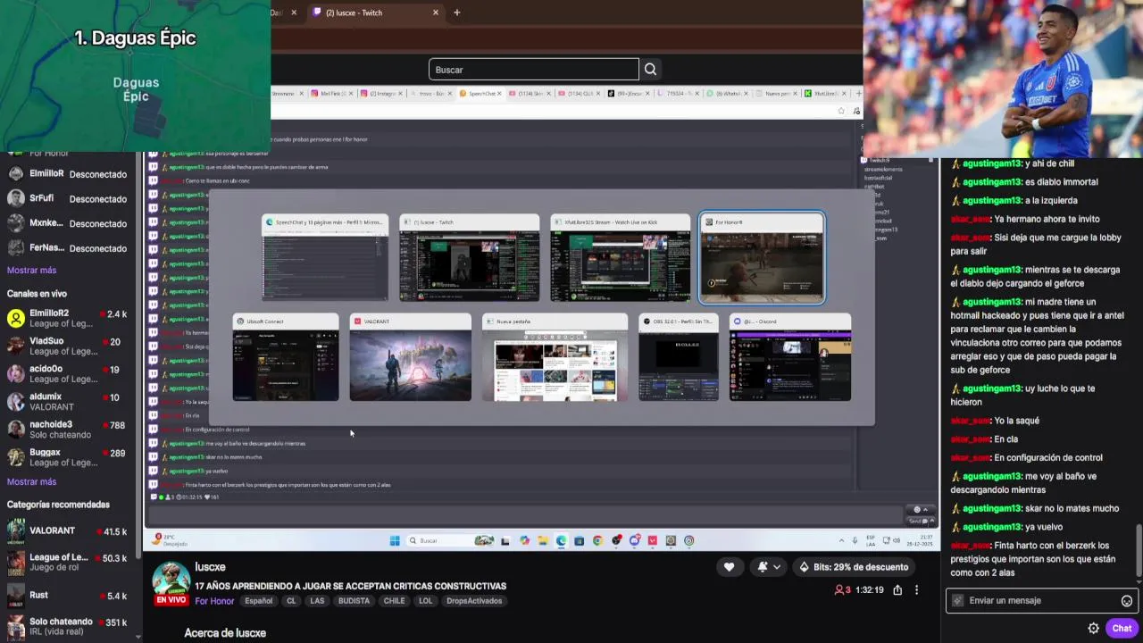Click the Solo chateando category cover
Viewport: 1143px width, 643px height.
(x=16, y=627)
